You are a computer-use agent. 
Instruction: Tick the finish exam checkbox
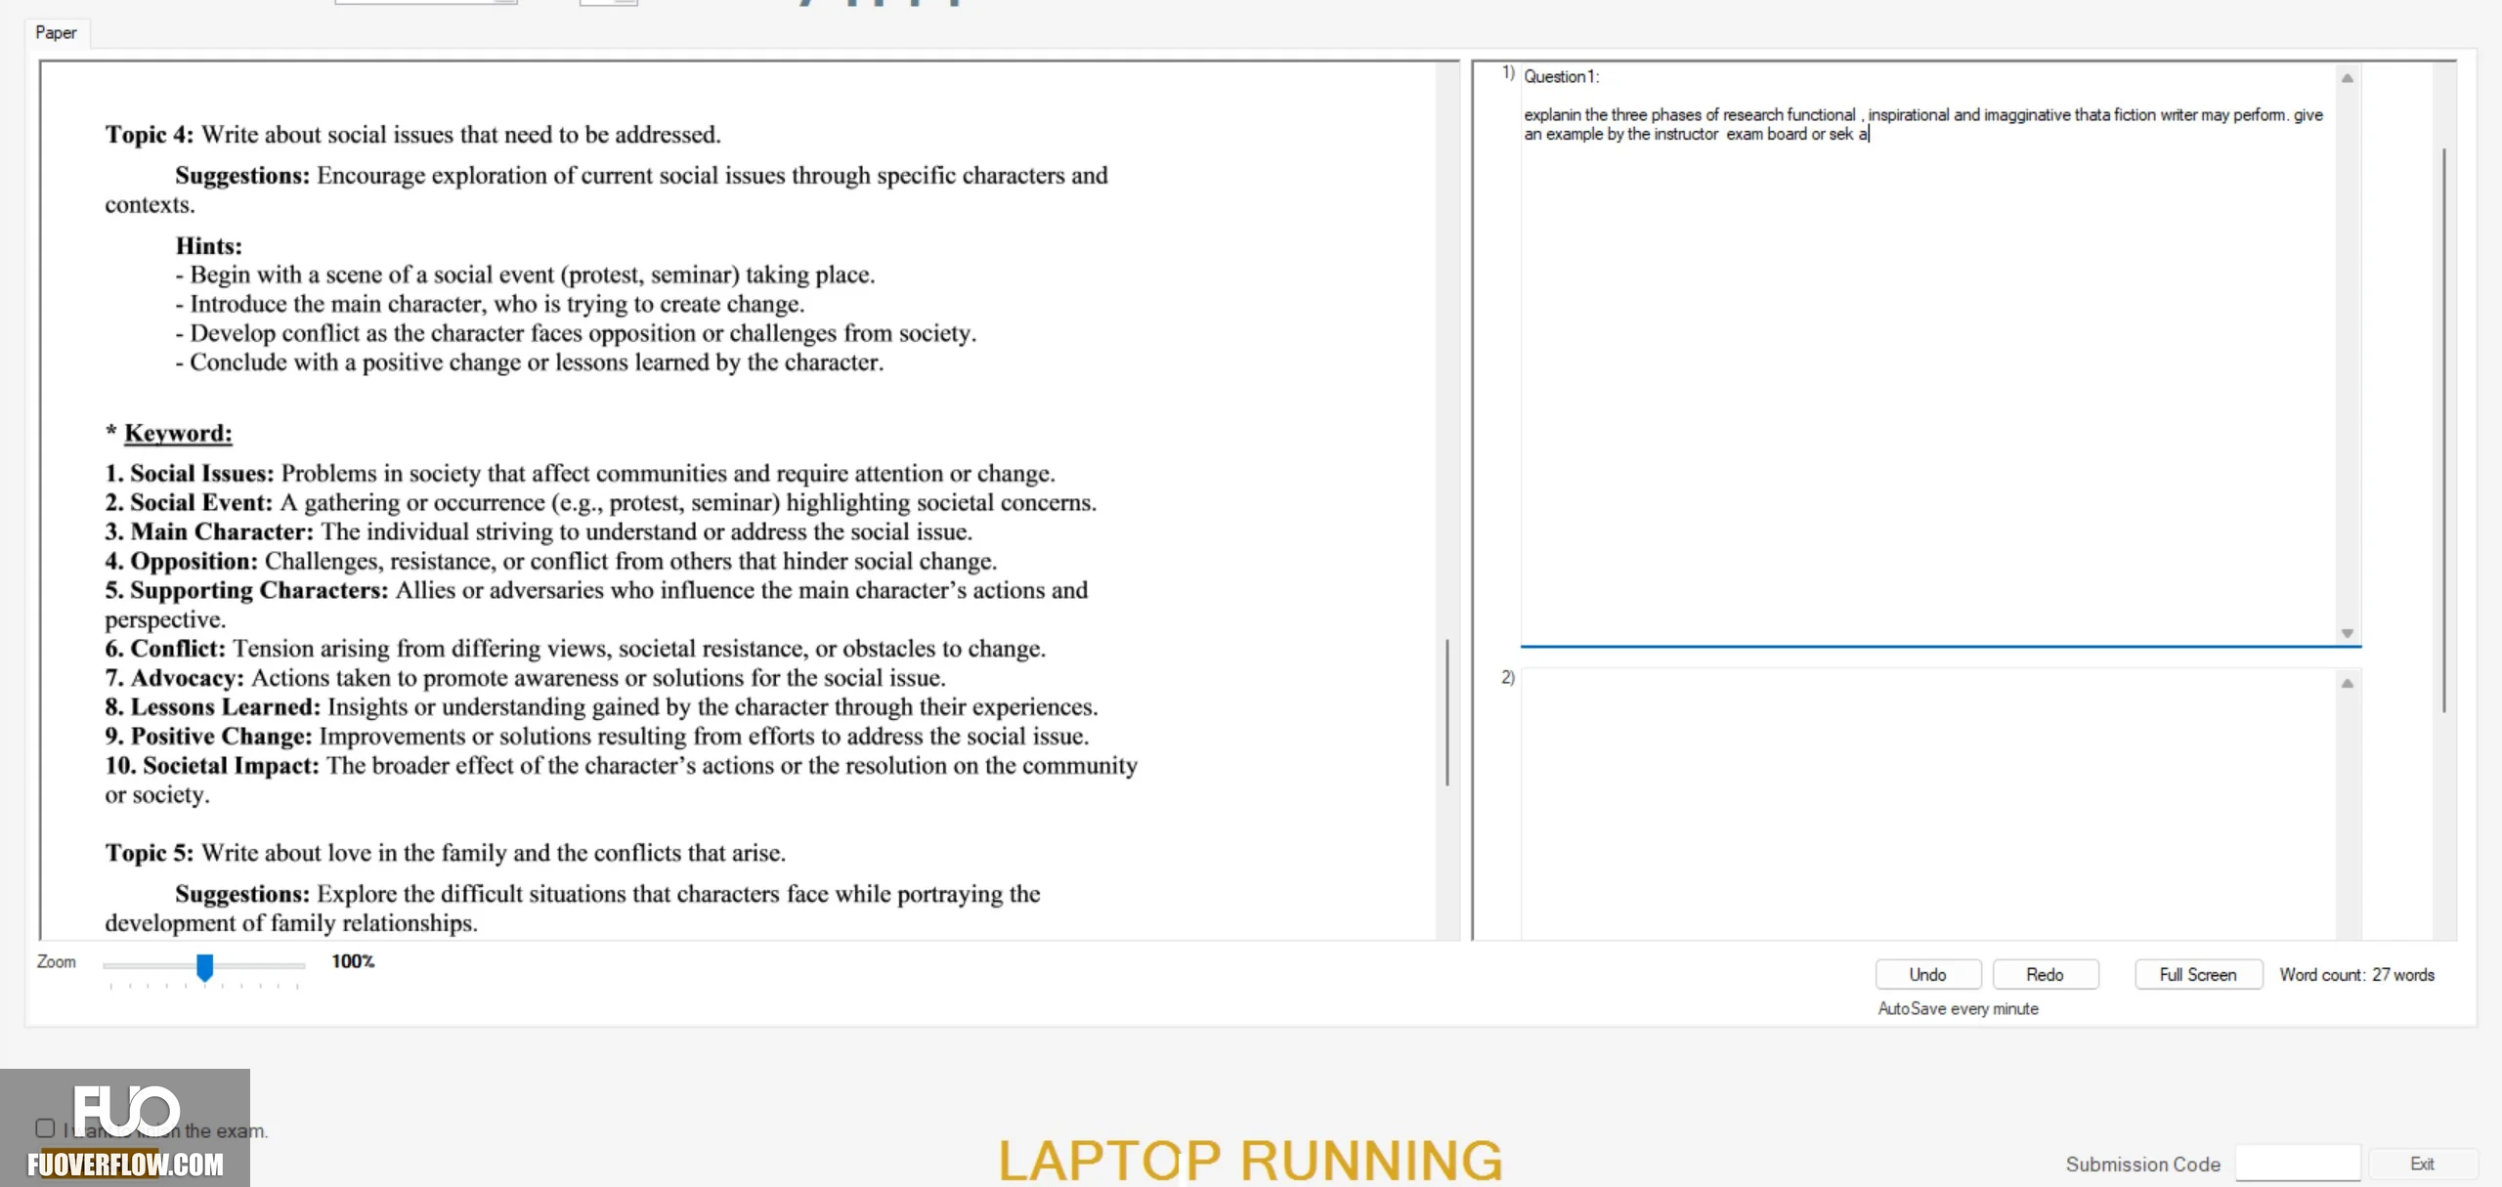point(45,1128)
